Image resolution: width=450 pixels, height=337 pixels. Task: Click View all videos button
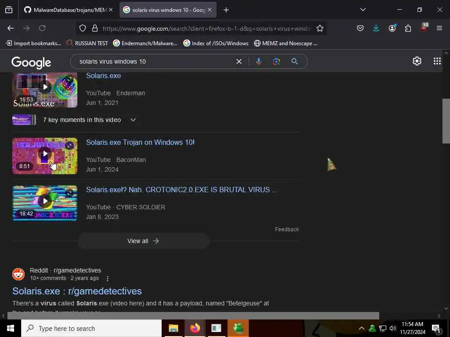(x=144, y=241)
